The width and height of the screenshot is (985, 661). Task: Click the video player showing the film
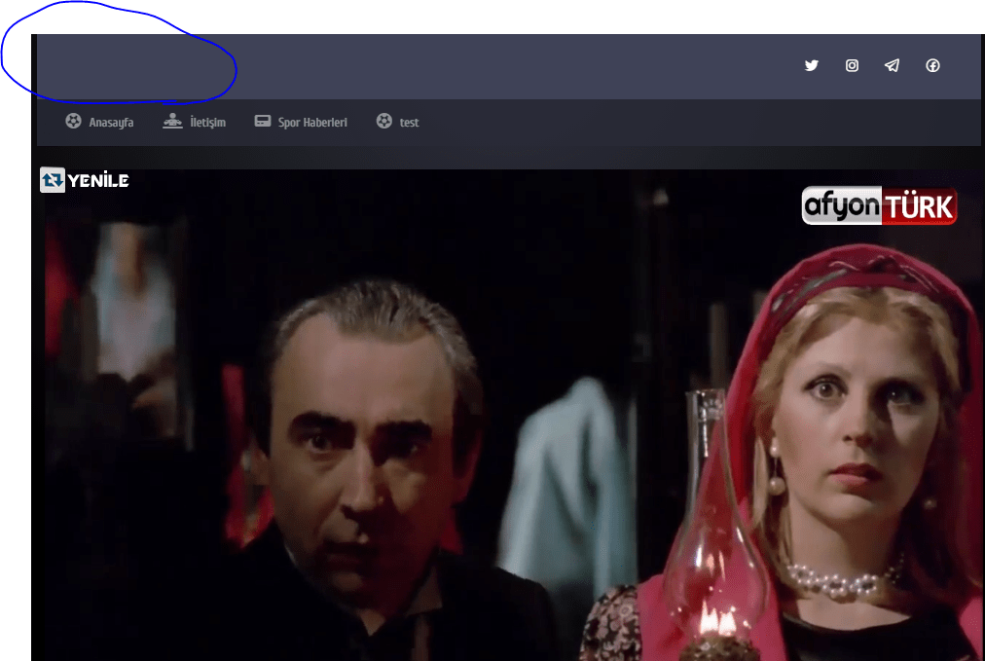[509, 415]
